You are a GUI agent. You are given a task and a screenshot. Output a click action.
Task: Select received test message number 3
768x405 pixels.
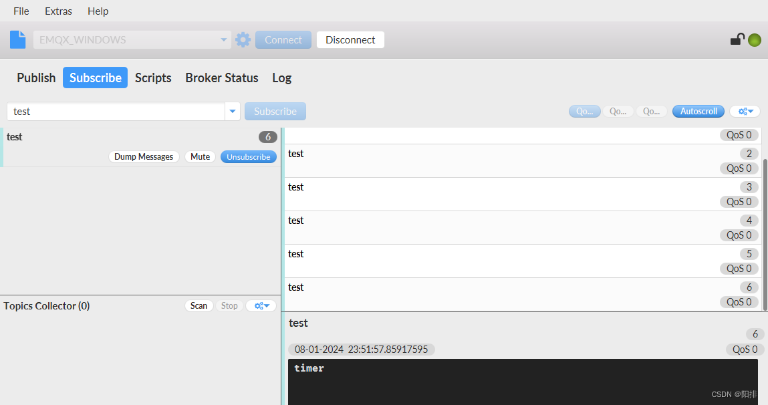tap(523, 194)
